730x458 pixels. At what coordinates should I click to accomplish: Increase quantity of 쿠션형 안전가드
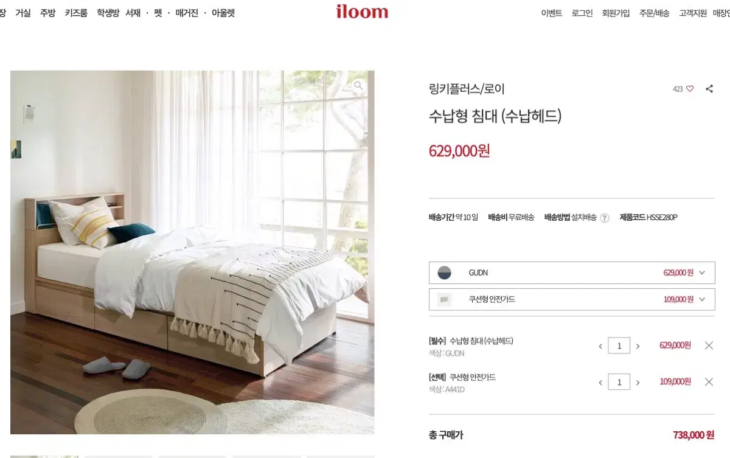tap(638, 383)
